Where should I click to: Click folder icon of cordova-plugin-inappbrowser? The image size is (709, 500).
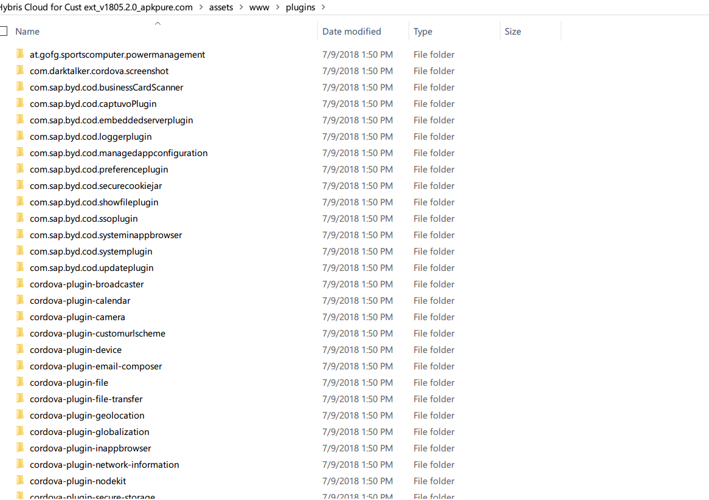[20, 448]
